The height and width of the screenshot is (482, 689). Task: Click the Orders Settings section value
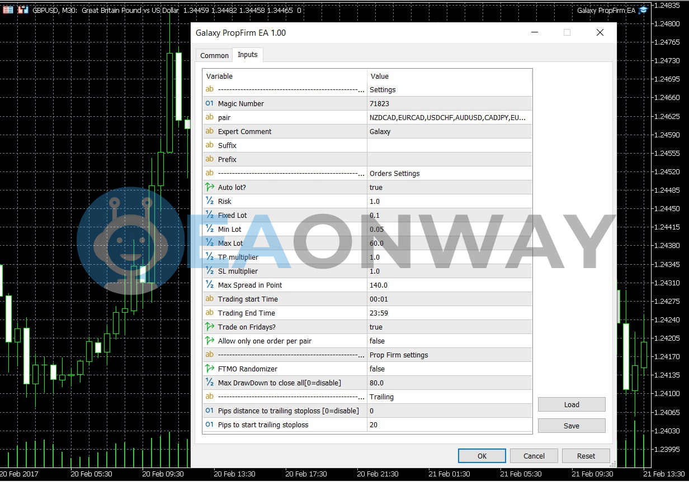coord(450,173)
